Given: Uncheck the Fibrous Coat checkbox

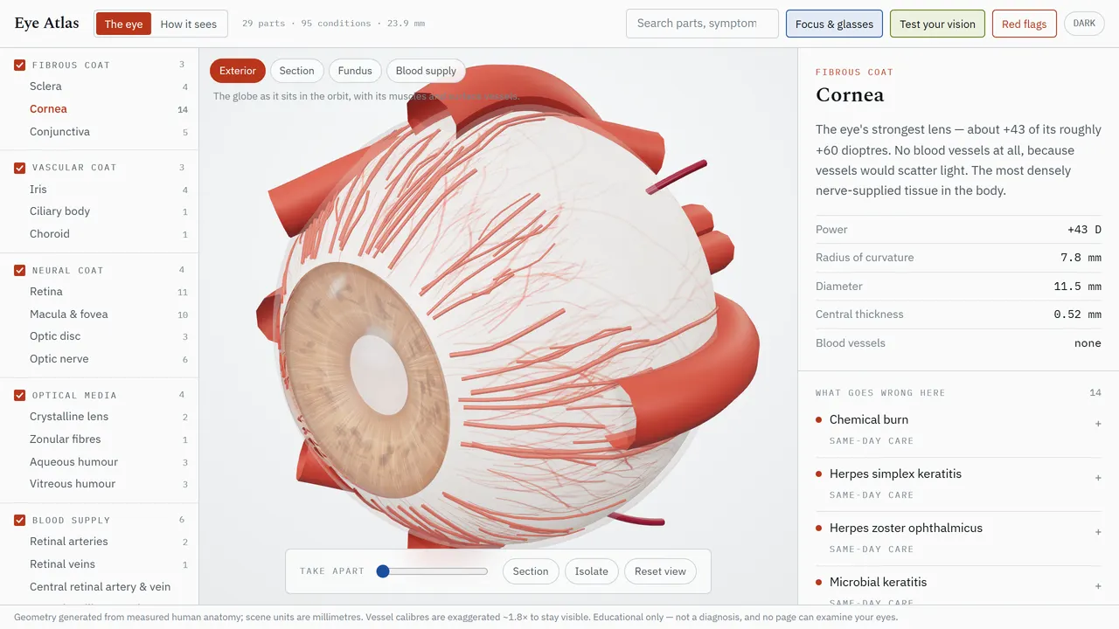Looking at the screenshot, I should click(x=19, y=65).
